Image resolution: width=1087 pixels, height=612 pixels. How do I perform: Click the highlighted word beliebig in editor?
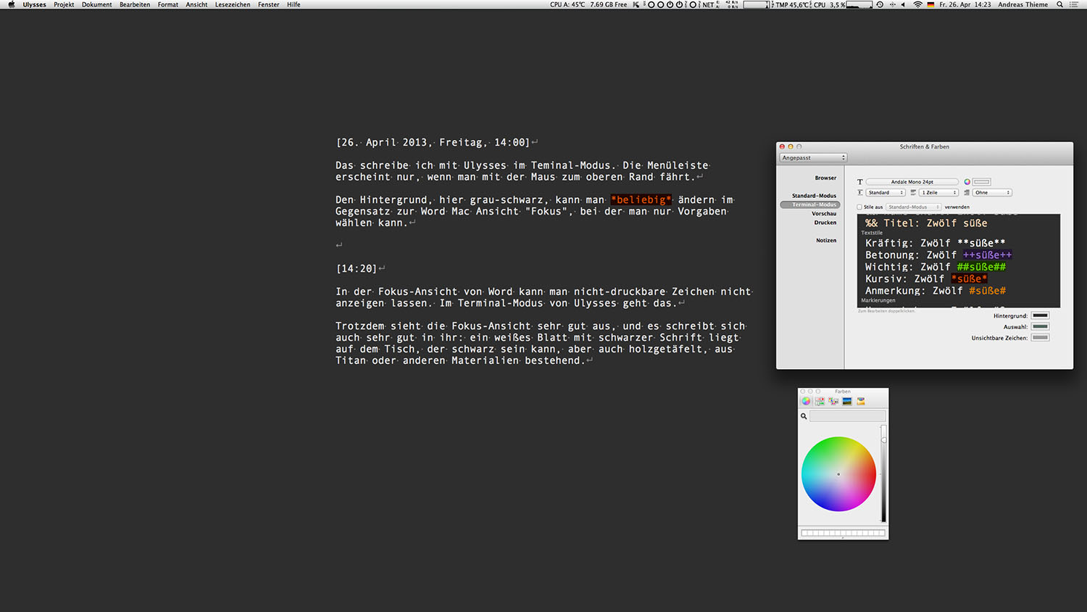[641, 200]
